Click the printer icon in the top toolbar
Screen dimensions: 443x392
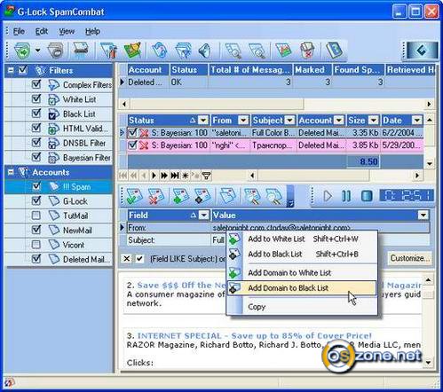point(81,50)
